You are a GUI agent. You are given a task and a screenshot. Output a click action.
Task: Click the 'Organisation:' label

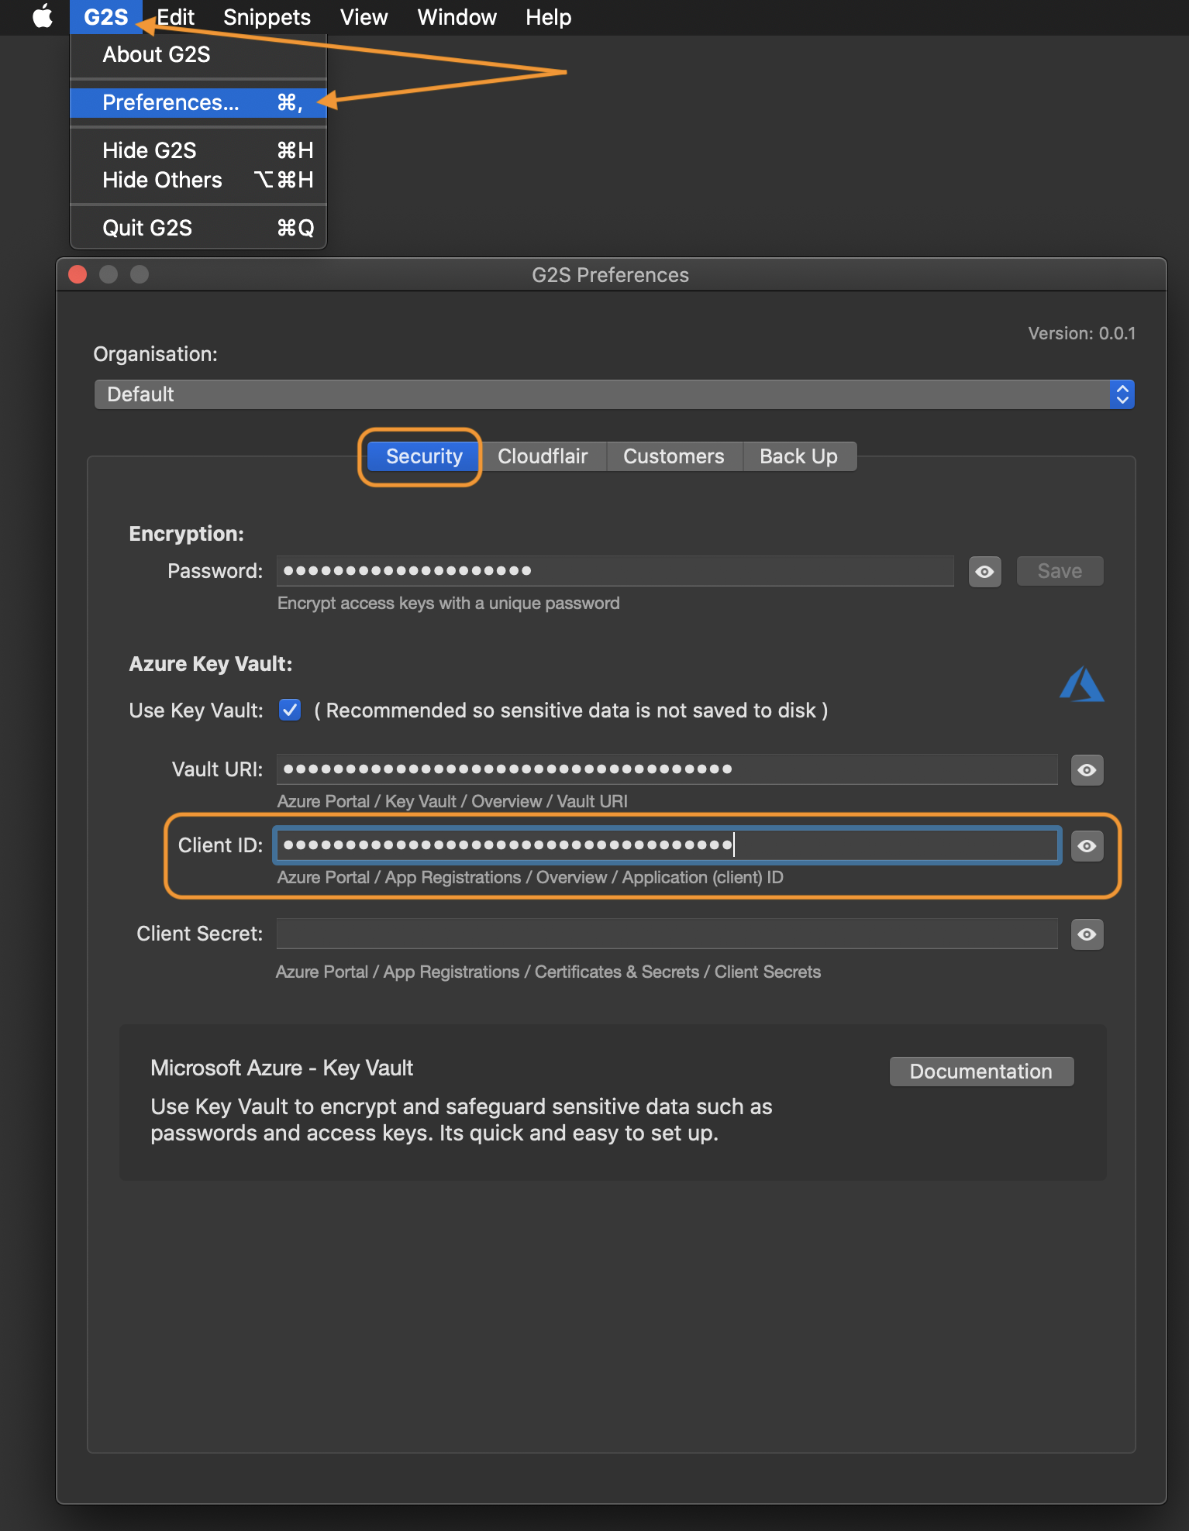(156, 354)
